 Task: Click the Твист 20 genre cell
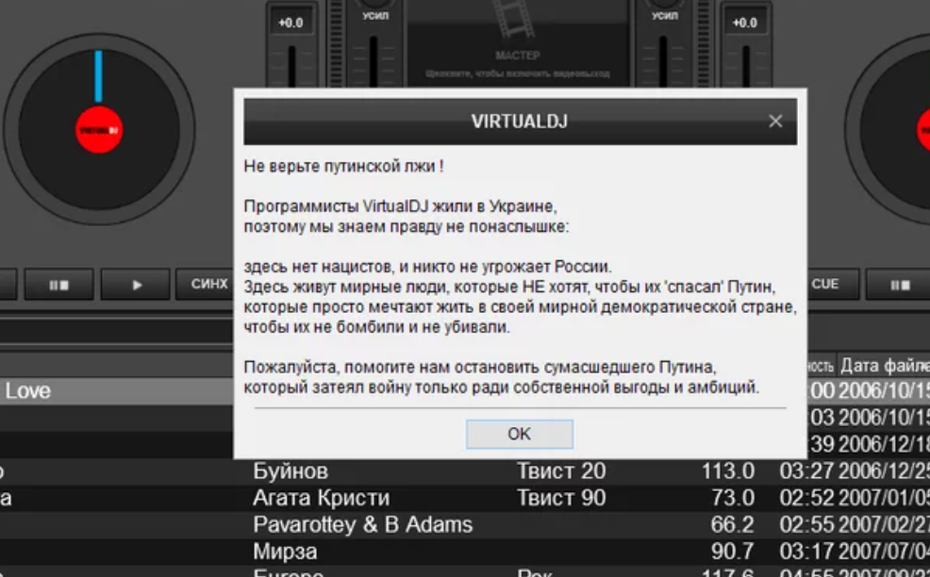tap(561, 471)
